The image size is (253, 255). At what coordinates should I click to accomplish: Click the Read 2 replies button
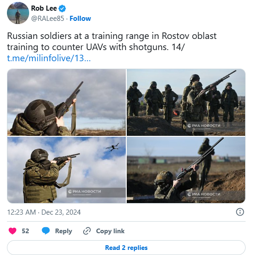pyautogui.click(x=126, y=248)
